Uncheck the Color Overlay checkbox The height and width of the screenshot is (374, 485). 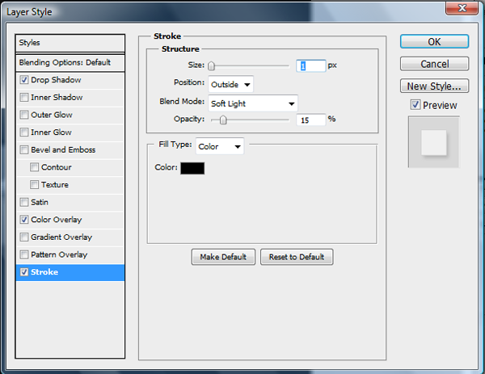tap(23, 220)
